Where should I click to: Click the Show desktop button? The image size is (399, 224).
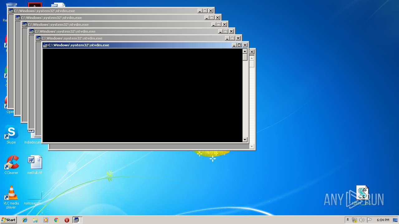point(396,220)
